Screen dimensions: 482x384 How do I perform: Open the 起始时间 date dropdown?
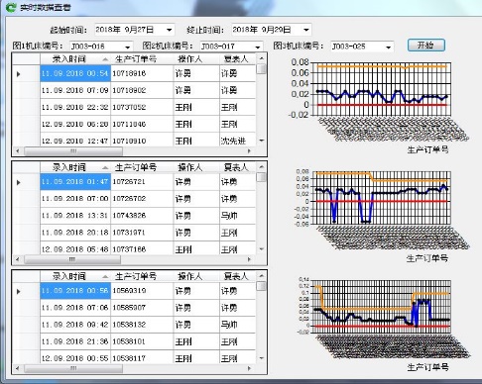[170, 30]
